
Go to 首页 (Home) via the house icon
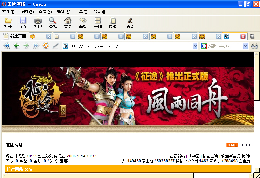68,23
